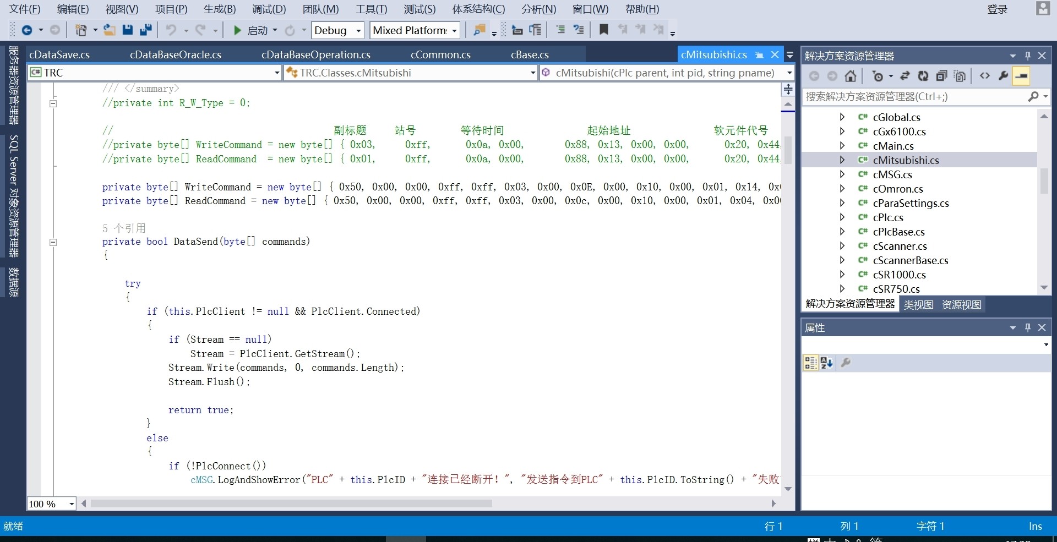The width and height of the screenshot is (1057, 542).
Task: Open the 文件(F) menu
Action: click(25, 9)
